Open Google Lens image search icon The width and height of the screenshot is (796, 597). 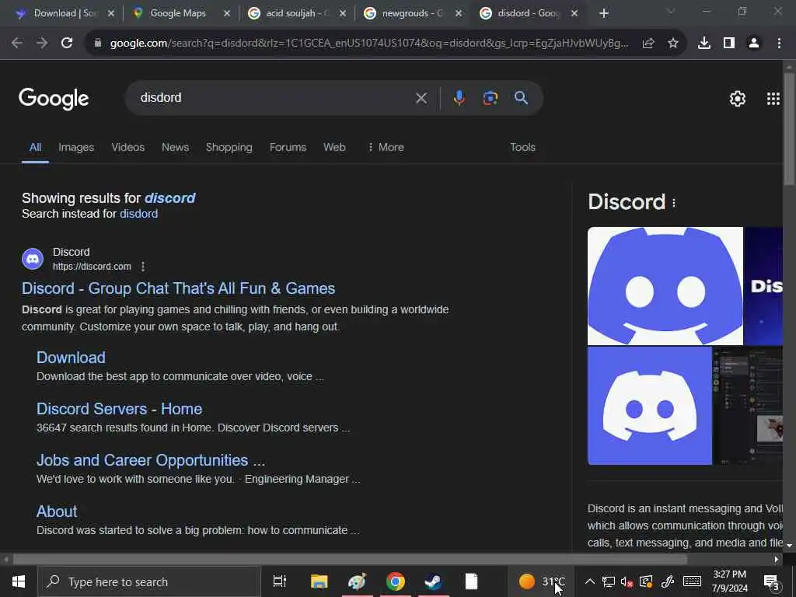[x=490, y=98]
